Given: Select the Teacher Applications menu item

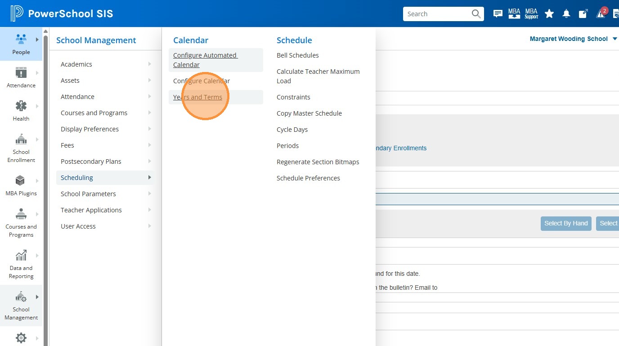Looking at the screenshot, I should (x=105, y=210).
